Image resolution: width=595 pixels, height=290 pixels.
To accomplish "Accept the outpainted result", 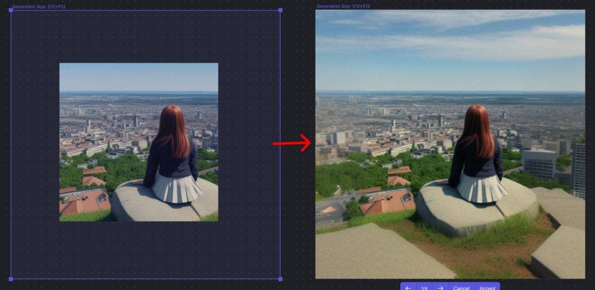I will coord(487,287).
